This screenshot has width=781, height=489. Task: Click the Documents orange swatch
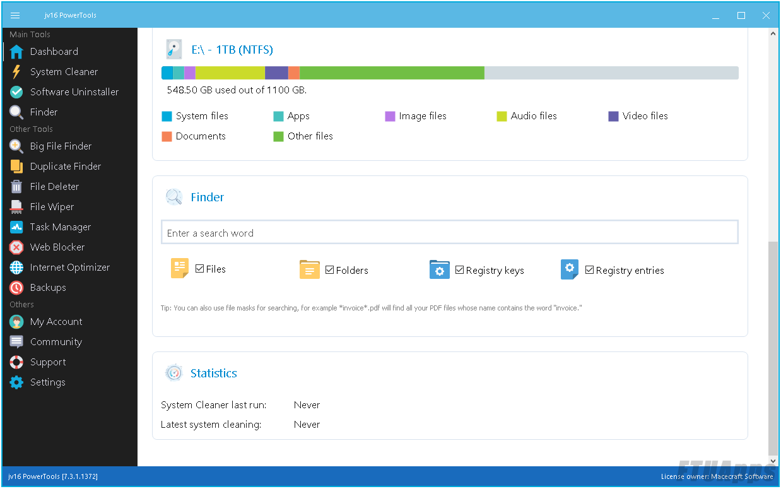tap(167, 136)
